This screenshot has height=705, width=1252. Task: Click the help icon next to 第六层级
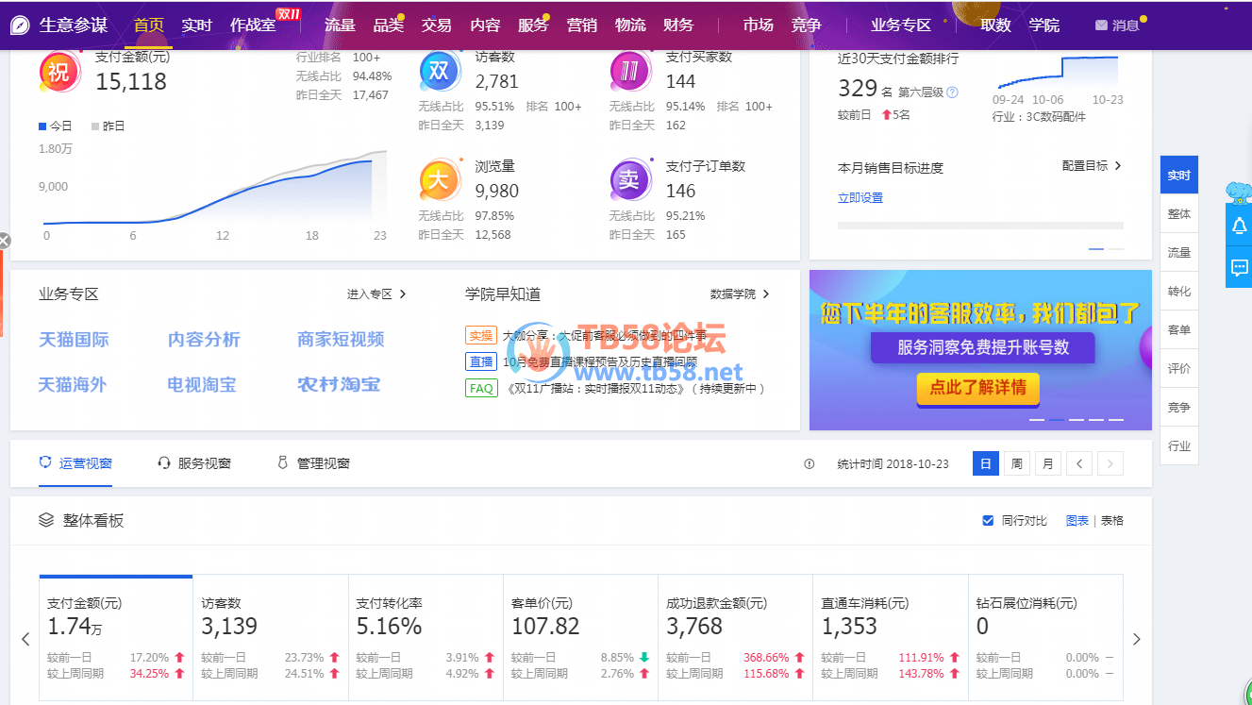[952, 92]
